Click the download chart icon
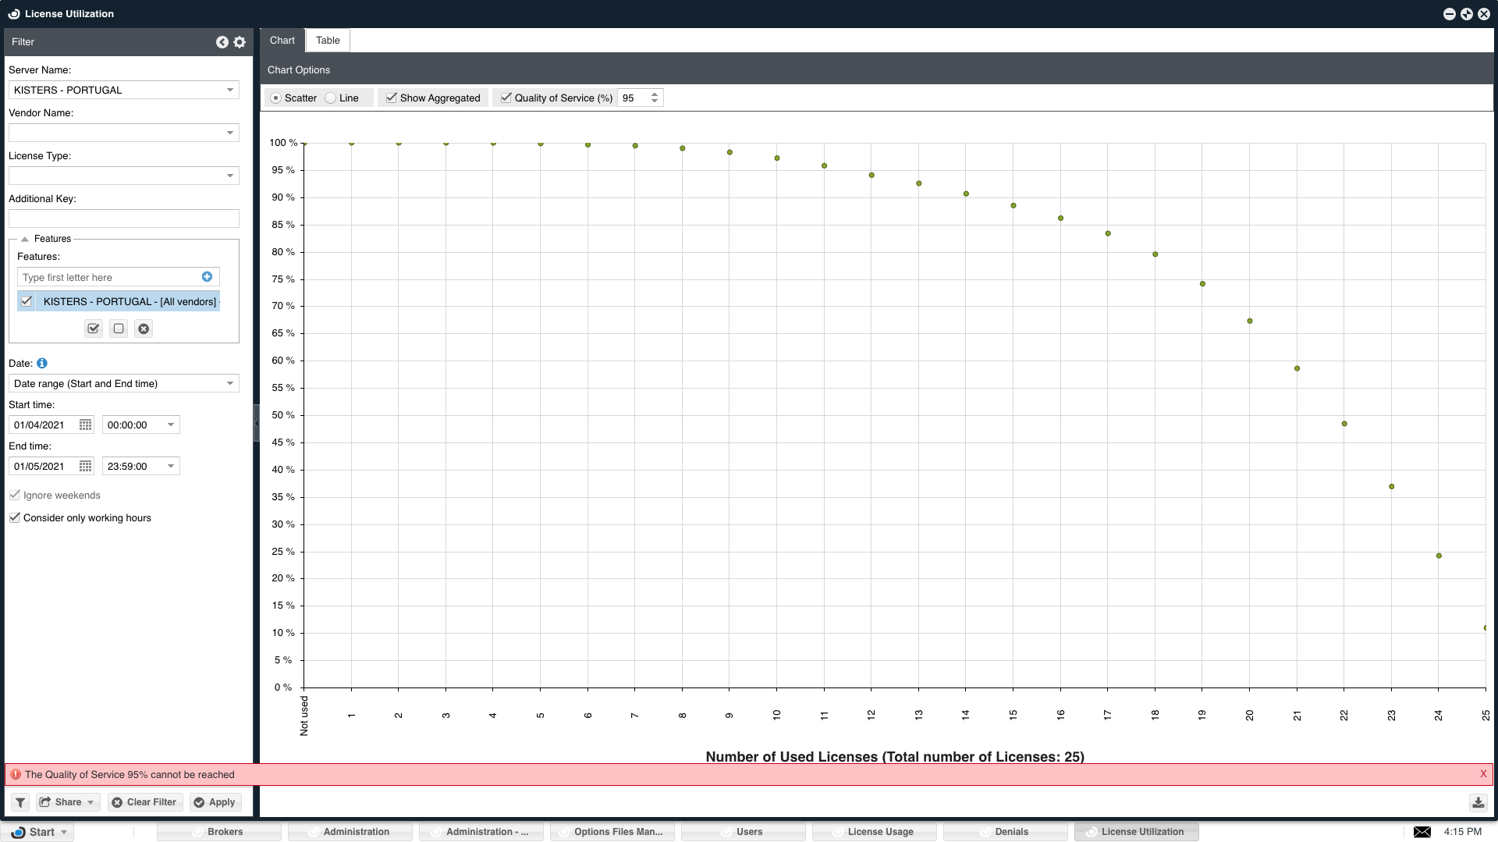 [1478, 802]
